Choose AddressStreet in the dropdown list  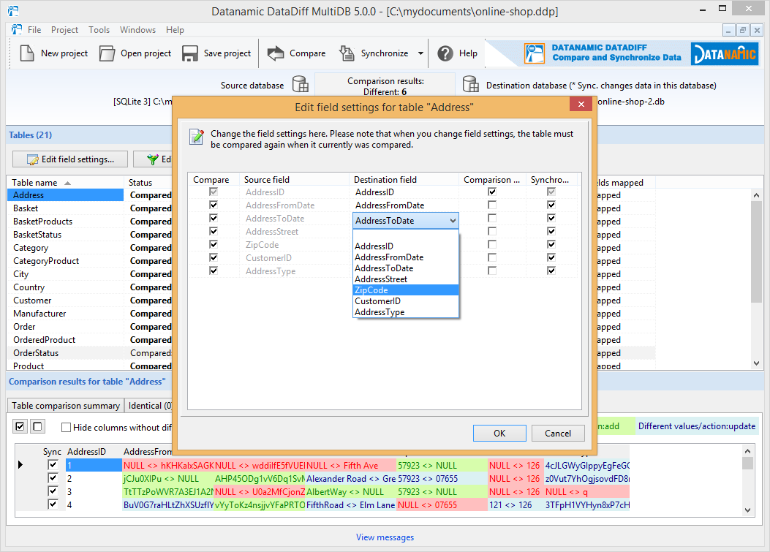tap(406, 279)
